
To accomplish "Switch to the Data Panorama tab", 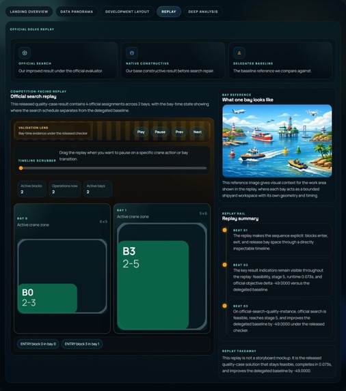I will 77,12.
